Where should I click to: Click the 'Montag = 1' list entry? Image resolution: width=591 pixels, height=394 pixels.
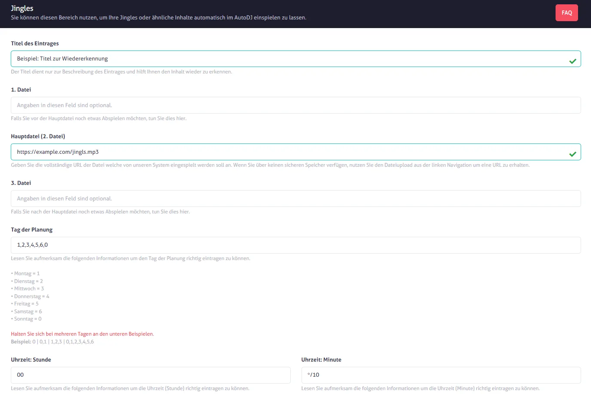(x=26, y=273)
